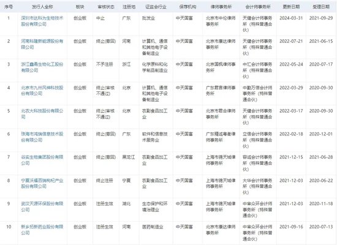
Task: Select the 宁夏 registration place cell
Action: 126,181
